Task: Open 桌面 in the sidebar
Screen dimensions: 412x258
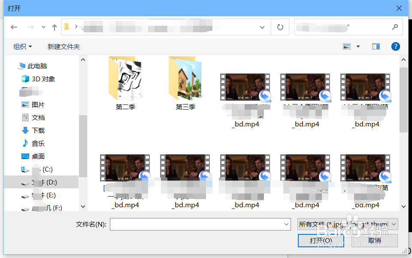Action: pos(33,157)
